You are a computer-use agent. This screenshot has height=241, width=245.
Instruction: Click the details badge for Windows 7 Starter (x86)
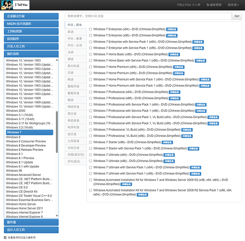[167, 143]
